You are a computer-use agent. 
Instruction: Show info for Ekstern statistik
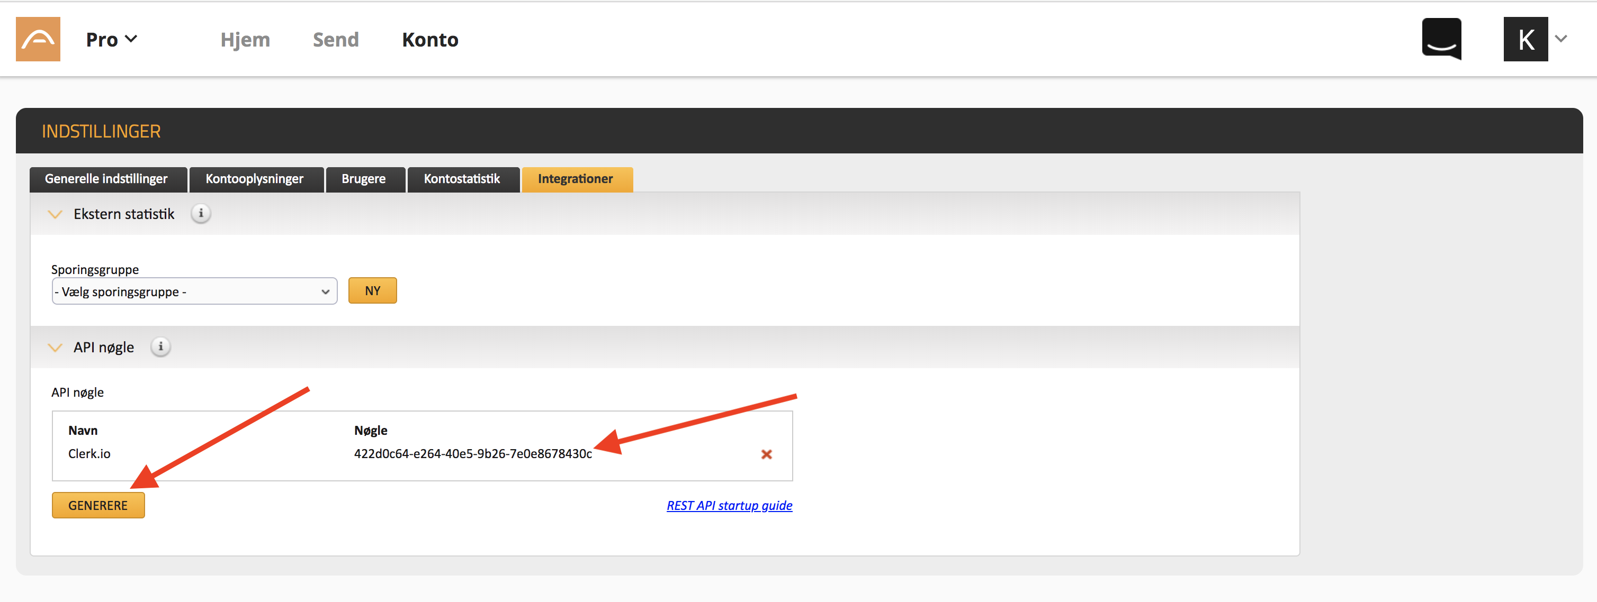(200, 214)
